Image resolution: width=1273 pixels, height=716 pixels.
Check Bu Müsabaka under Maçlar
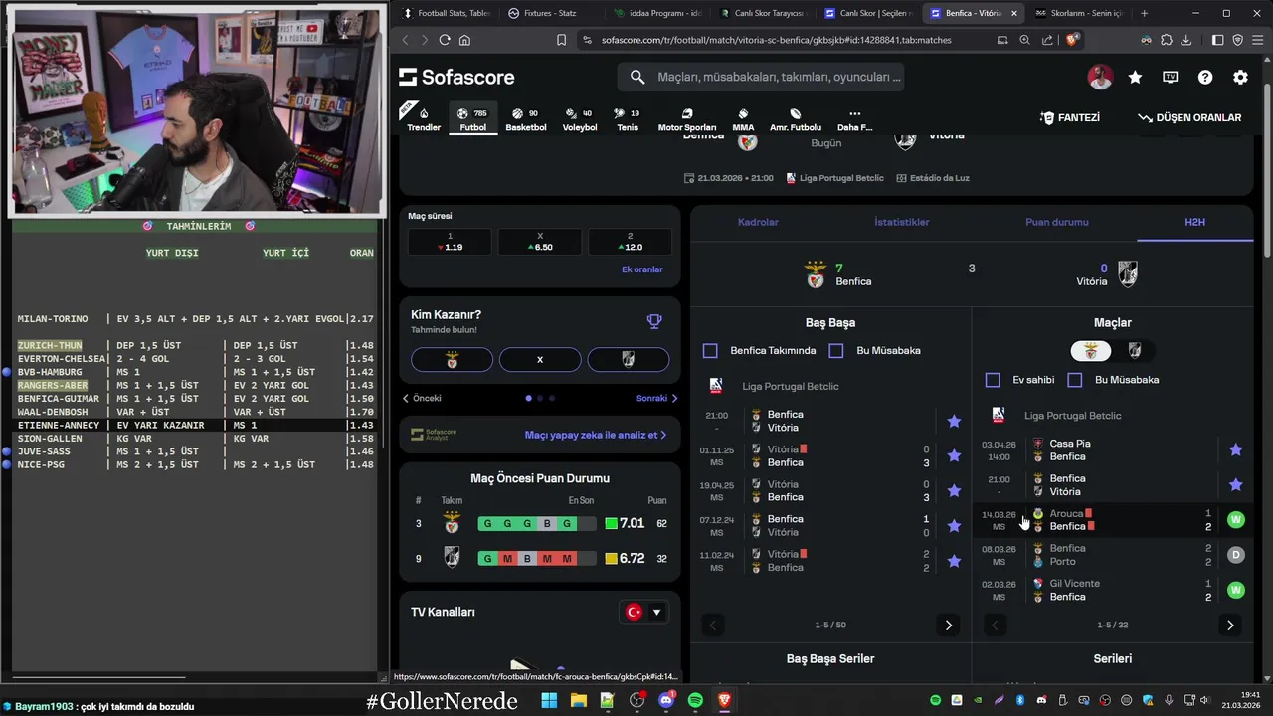1075,380
